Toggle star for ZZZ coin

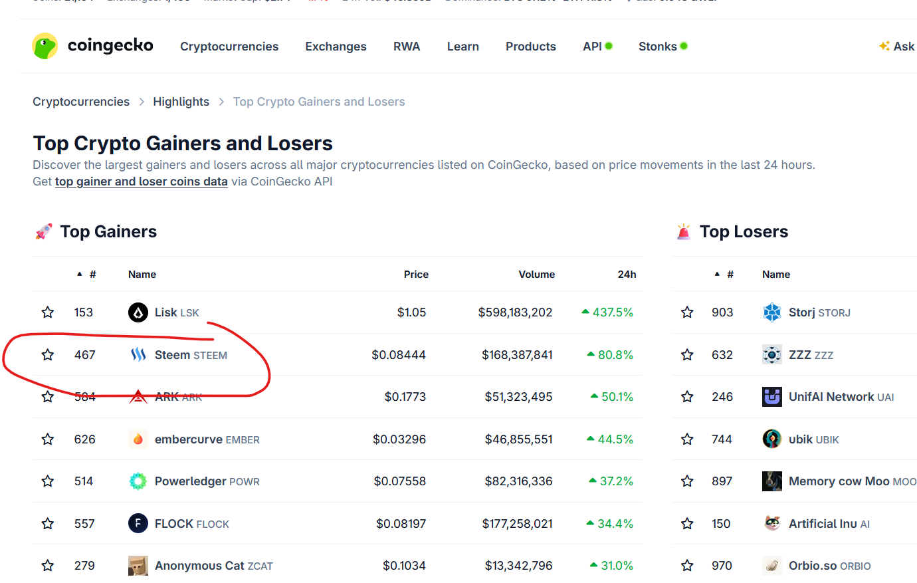[x=687, y=355]
